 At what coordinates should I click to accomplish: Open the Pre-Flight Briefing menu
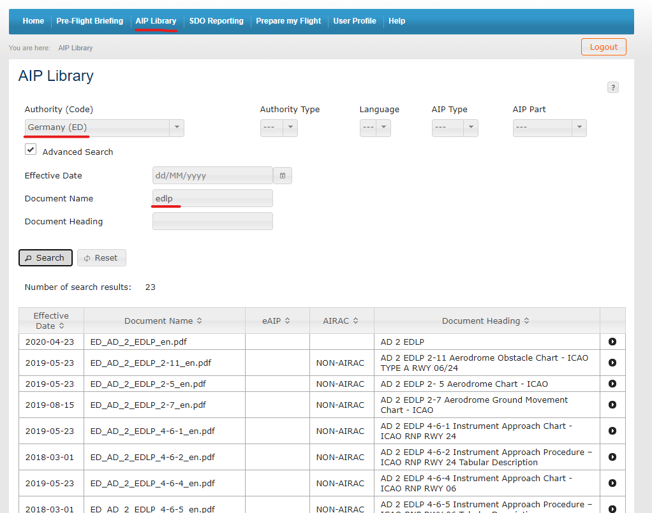(89, 21)
